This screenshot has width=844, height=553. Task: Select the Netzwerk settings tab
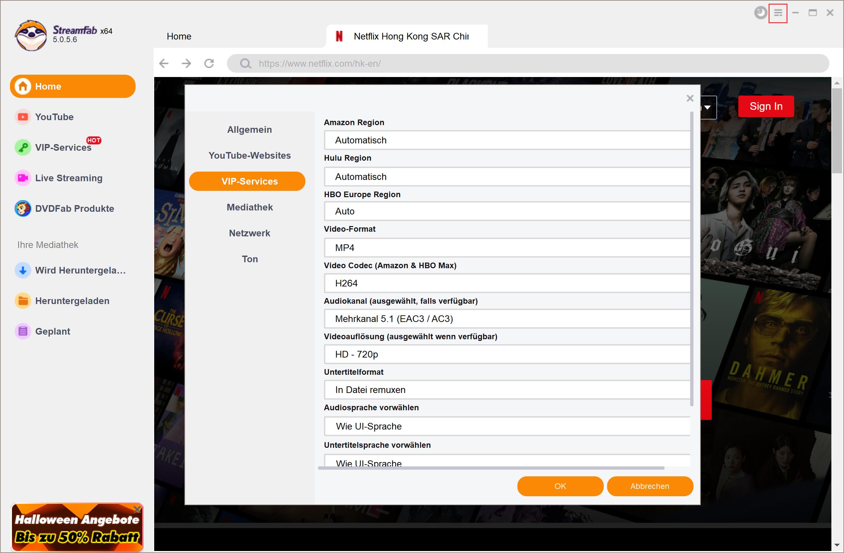click(249, 233)
